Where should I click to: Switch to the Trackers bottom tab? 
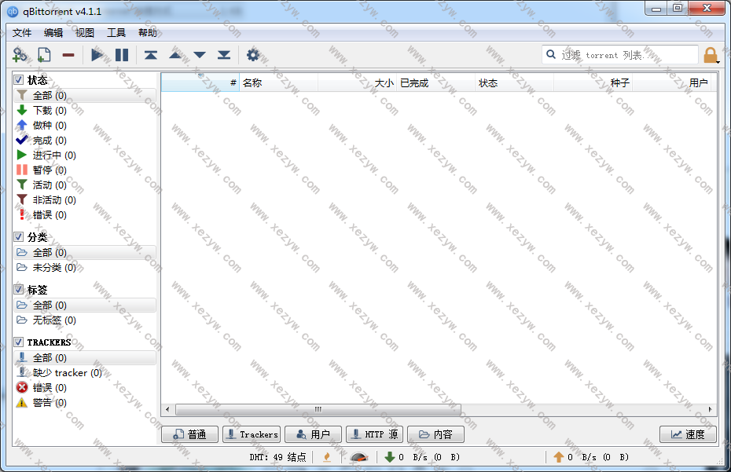252,434
